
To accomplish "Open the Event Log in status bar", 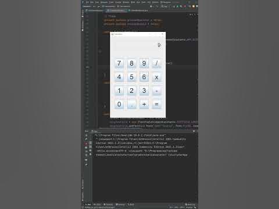I will tap(190, 204).
